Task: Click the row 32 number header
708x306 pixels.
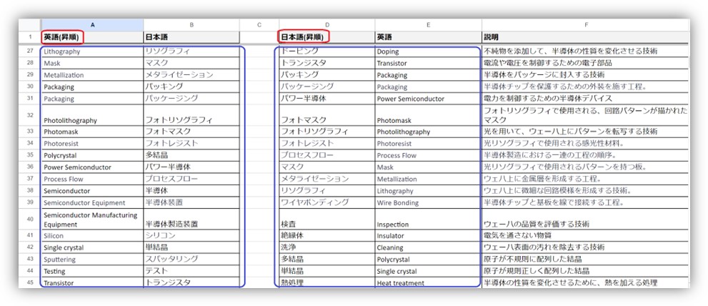Action: (x=29, y=115)
